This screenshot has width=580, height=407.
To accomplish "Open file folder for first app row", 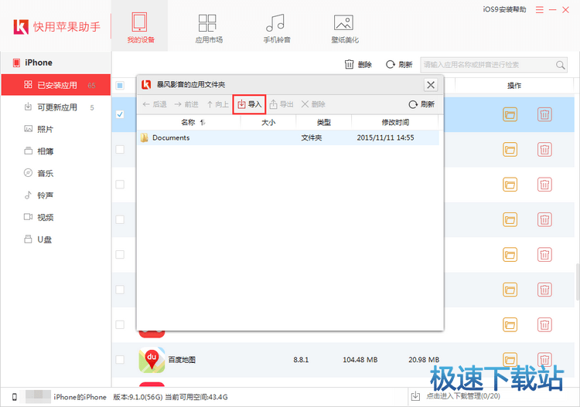I will (x=510, y=114).
